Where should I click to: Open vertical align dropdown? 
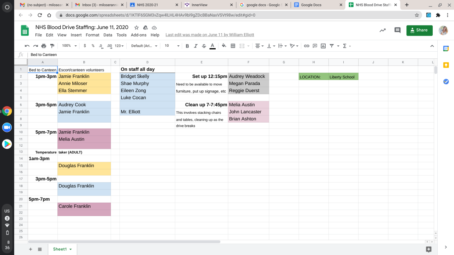(x=271, y=46)
